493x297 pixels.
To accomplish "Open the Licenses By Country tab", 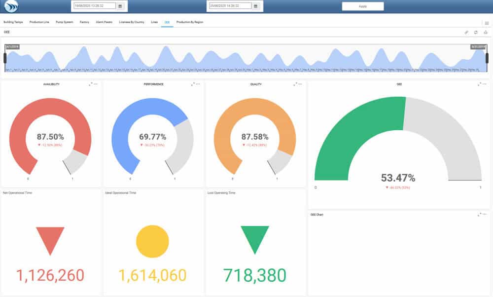I will tap(132, 22).
